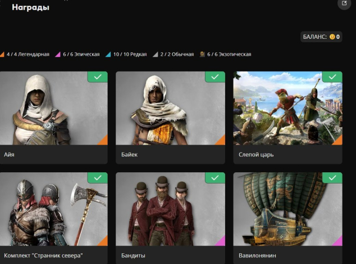This screenshot has width=356, height=264.
Task: Click the coin icon in the balance badge
Action: [332, 37]
